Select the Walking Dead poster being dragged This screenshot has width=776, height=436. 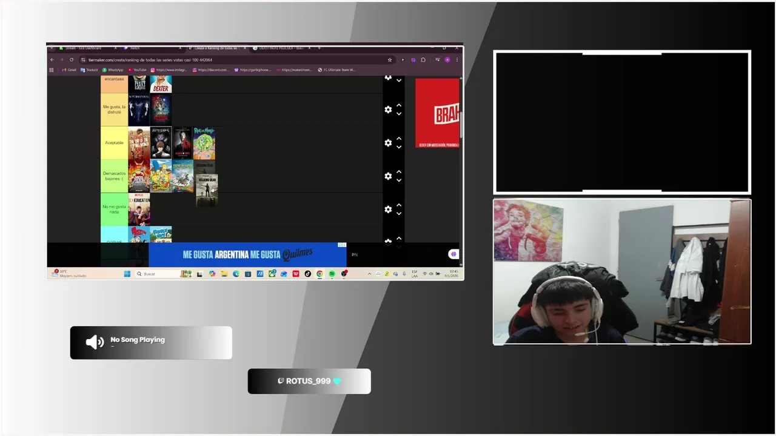click(207, 190)
